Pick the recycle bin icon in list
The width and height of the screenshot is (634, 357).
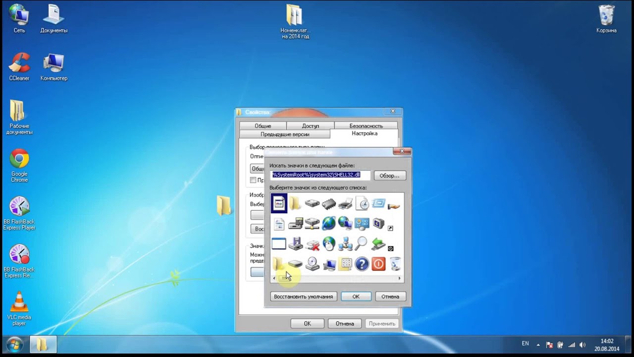tap(395, 264)
